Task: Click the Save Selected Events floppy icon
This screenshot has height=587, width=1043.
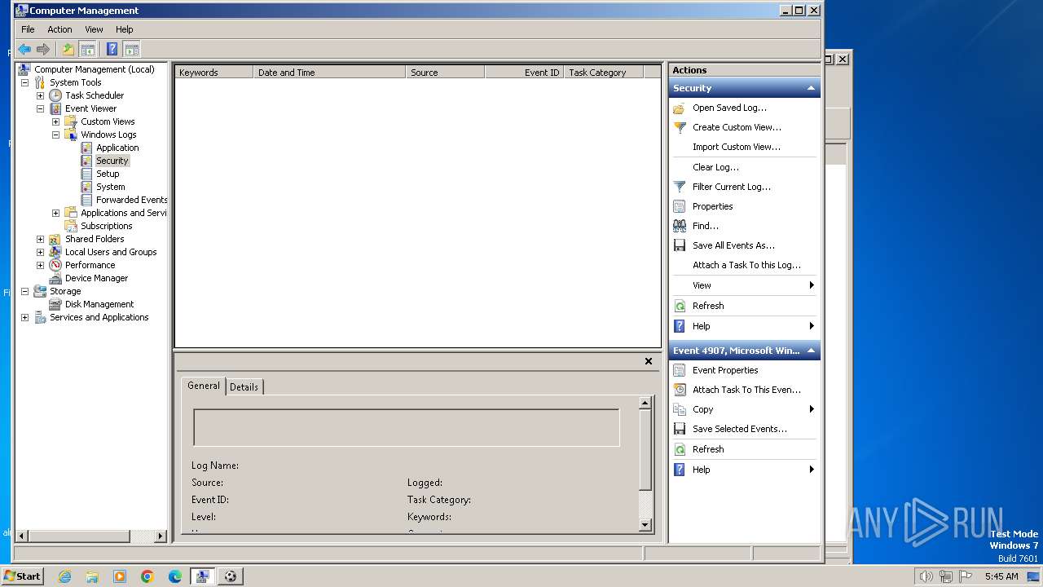Action: pos(680,429)
